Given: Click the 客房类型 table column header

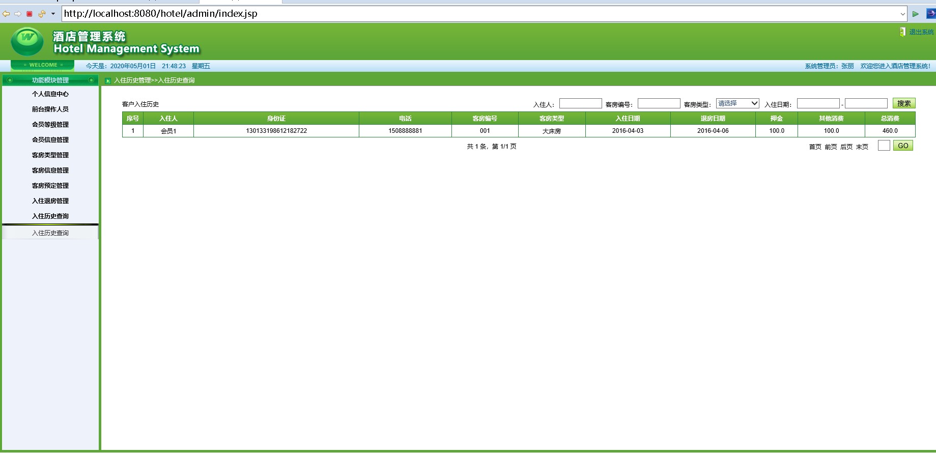Looking at the screenshot, I should pyautogui.click(x=552, y=119).
